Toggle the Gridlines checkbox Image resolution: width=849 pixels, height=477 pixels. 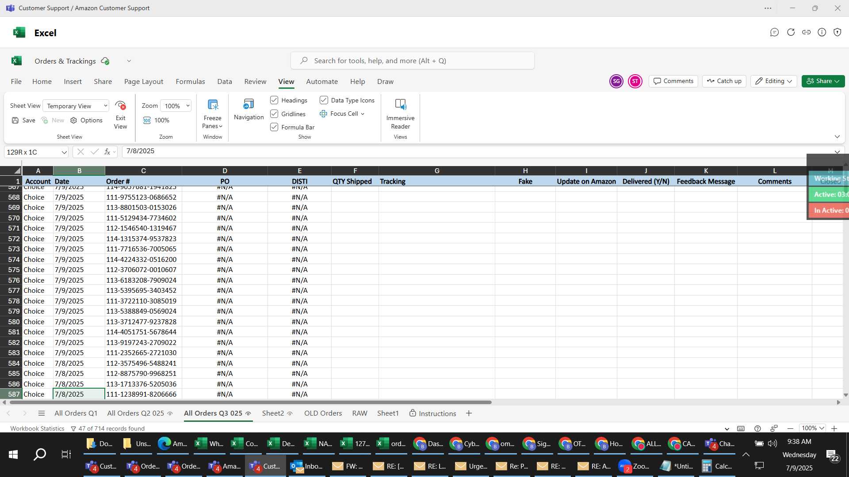[274, 114]
